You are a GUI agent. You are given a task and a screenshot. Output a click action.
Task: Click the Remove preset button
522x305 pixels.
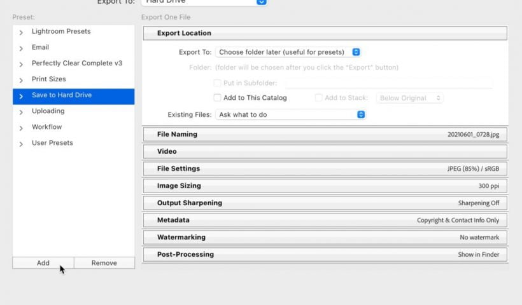104,263
